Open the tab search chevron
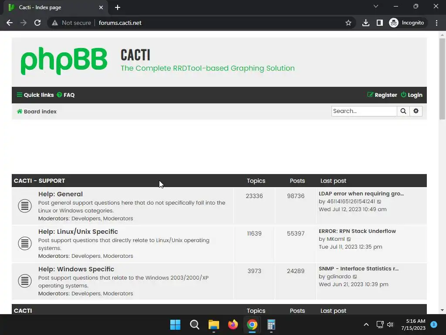Image resolution: width=446 pixels, height=335 pixels. click(376, 6)
